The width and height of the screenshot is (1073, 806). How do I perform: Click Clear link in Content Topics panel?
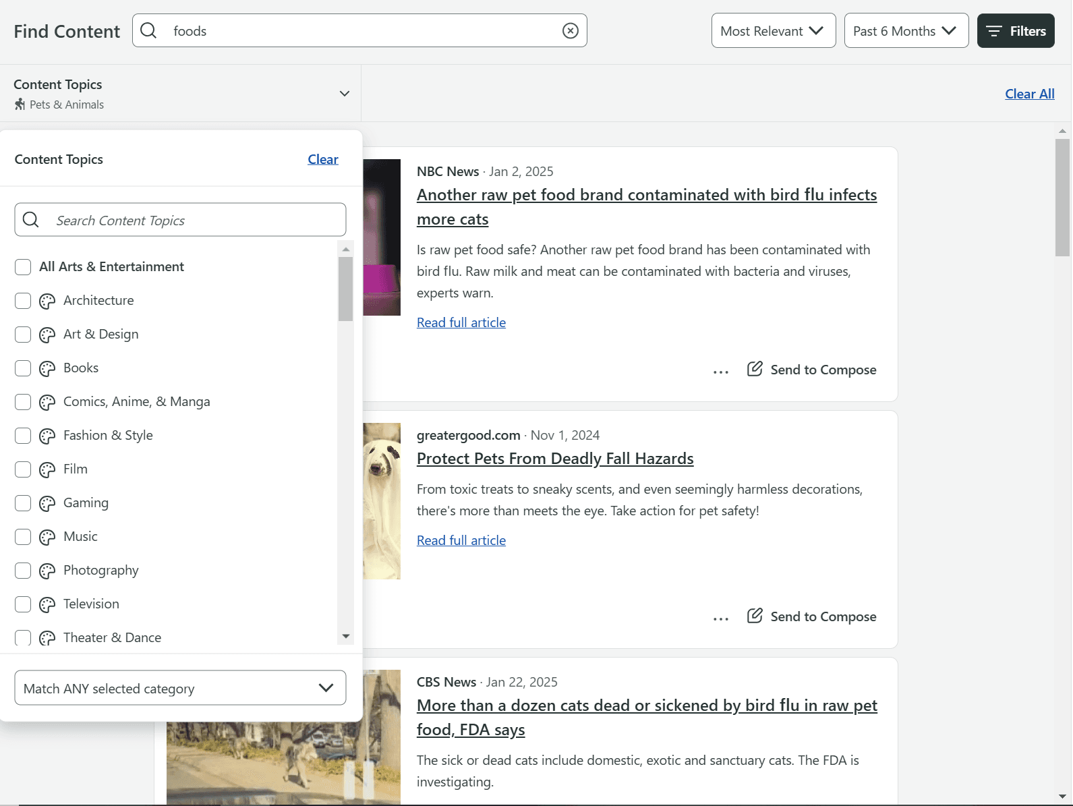pos(322,160)
